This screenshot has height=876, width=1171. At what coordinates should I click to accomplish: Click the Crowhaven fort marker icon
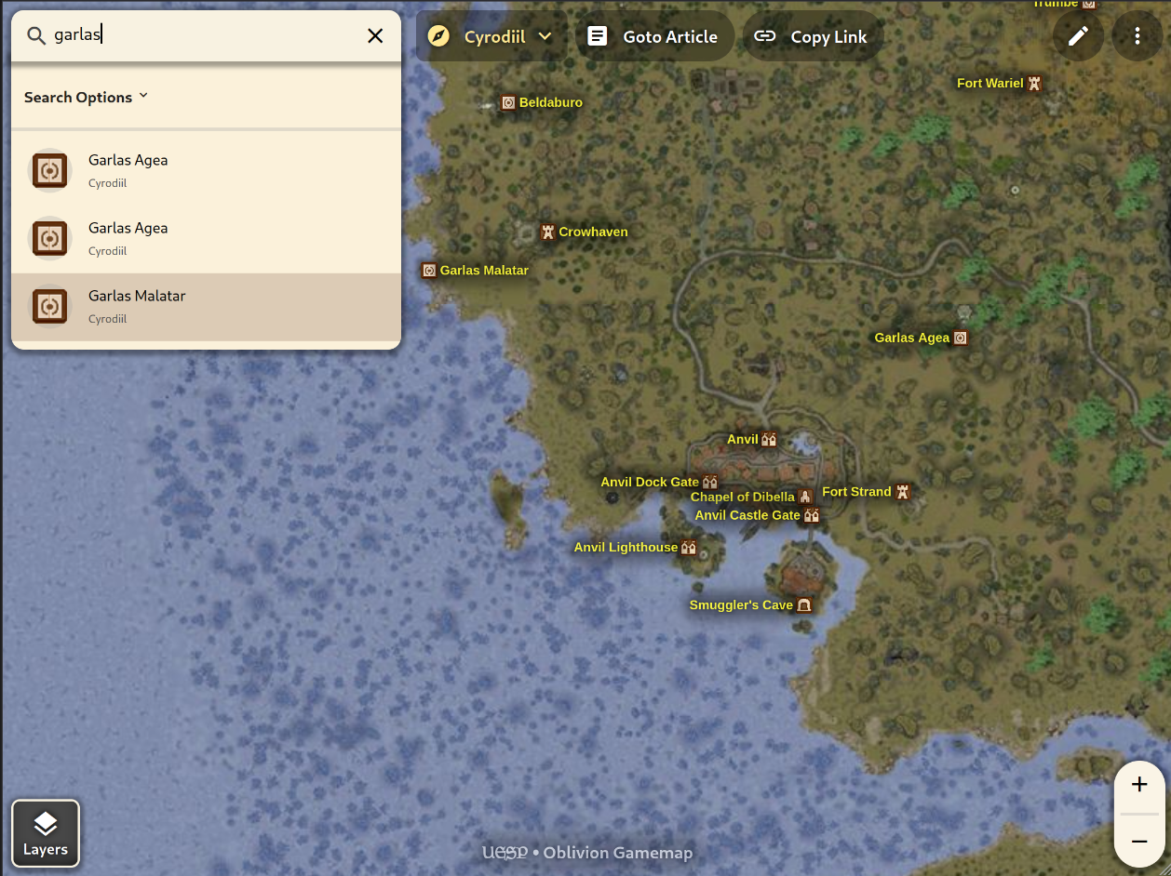point(547,232)
